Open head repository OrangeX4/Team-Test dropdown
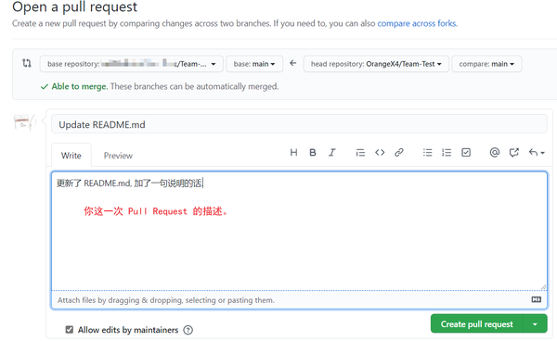 click(x=376, y=64)
